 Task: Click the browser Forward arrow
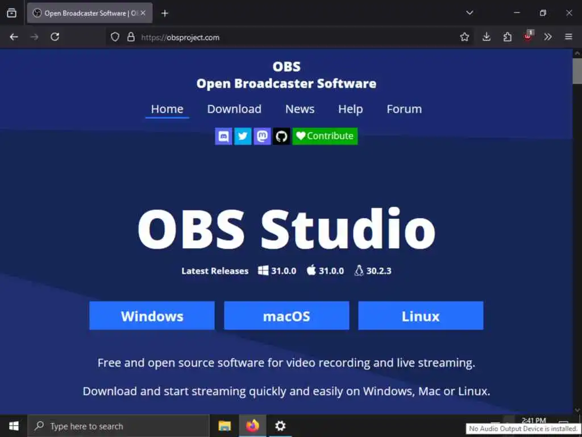click(x=35, y=37)
